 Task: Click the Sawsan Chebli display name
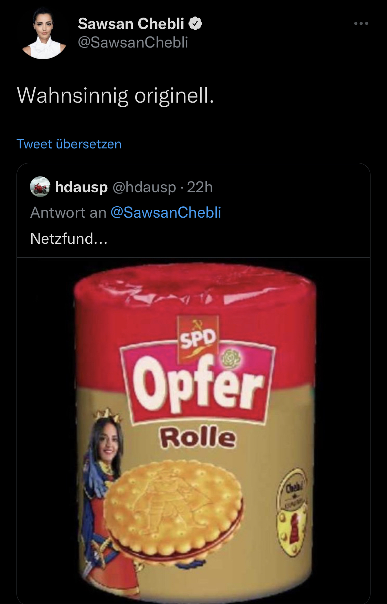[131, 24]
